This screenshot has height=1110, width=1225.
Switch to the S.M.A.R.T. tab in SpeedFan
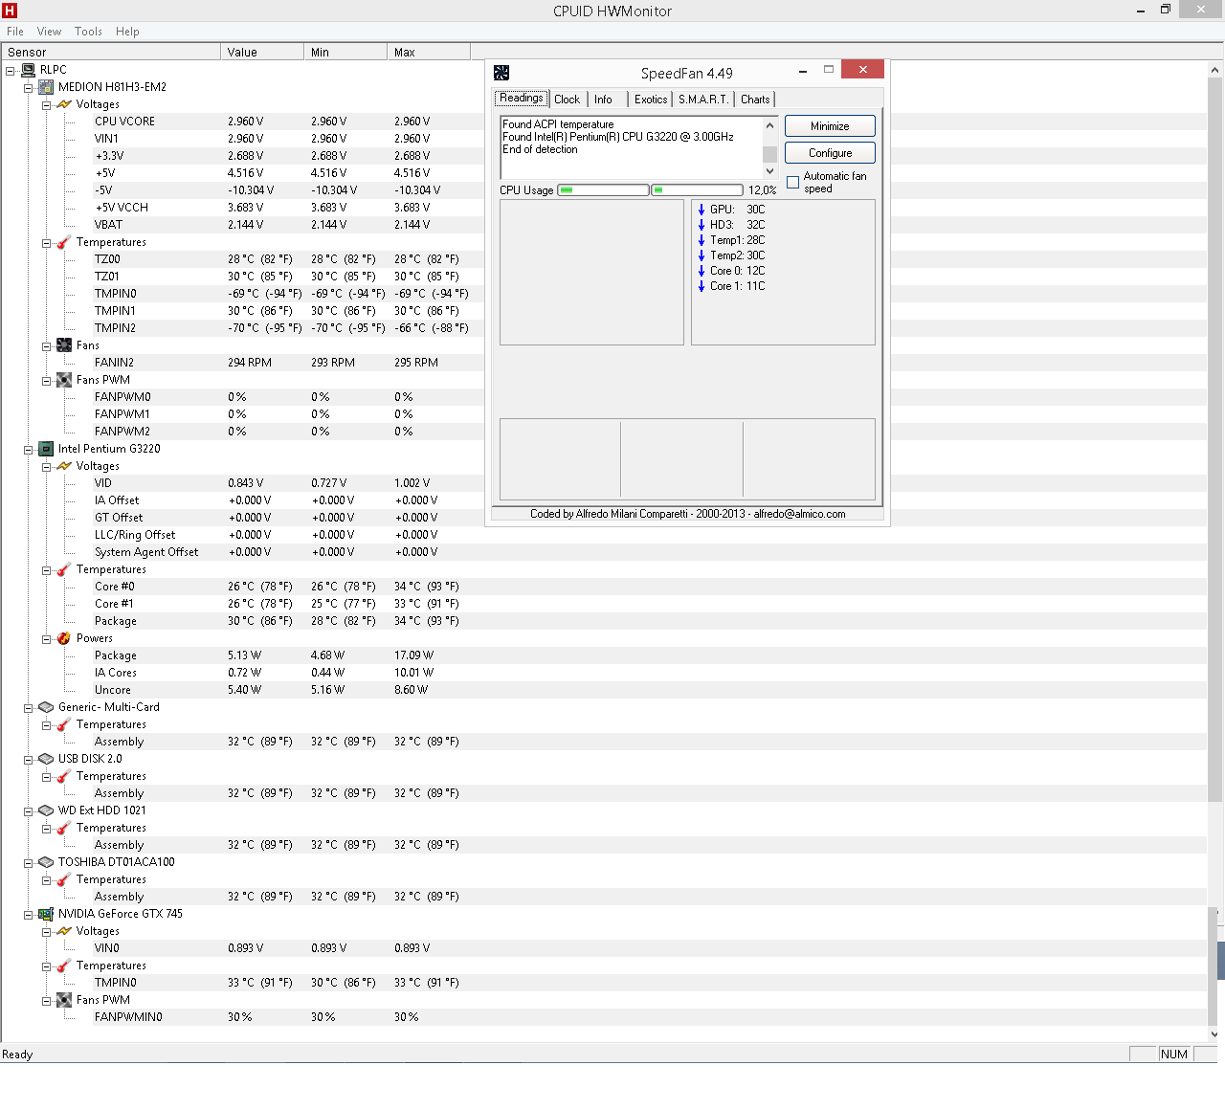point(703,100)
